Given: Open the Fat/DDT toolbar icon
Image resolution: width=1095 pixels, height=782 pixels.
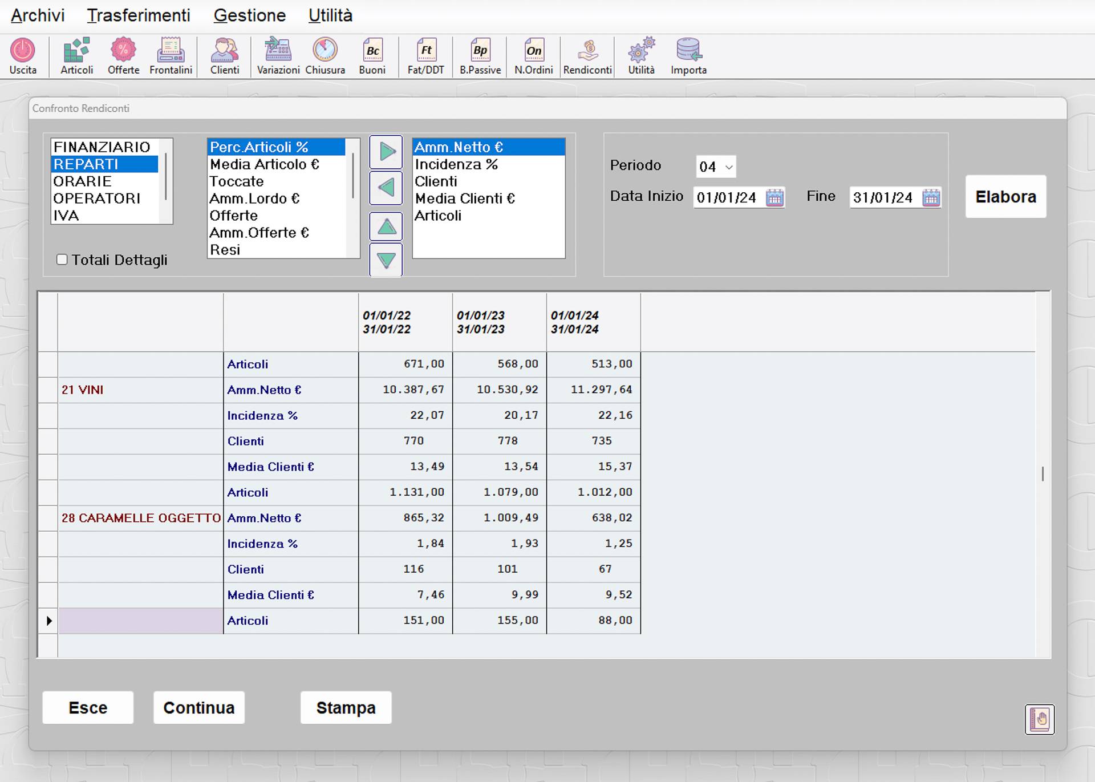Looking at the screenshot, I should (x=426, y=50).
